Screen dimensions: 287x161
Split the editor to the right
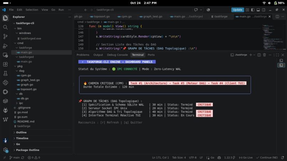(x=277, y=17)
